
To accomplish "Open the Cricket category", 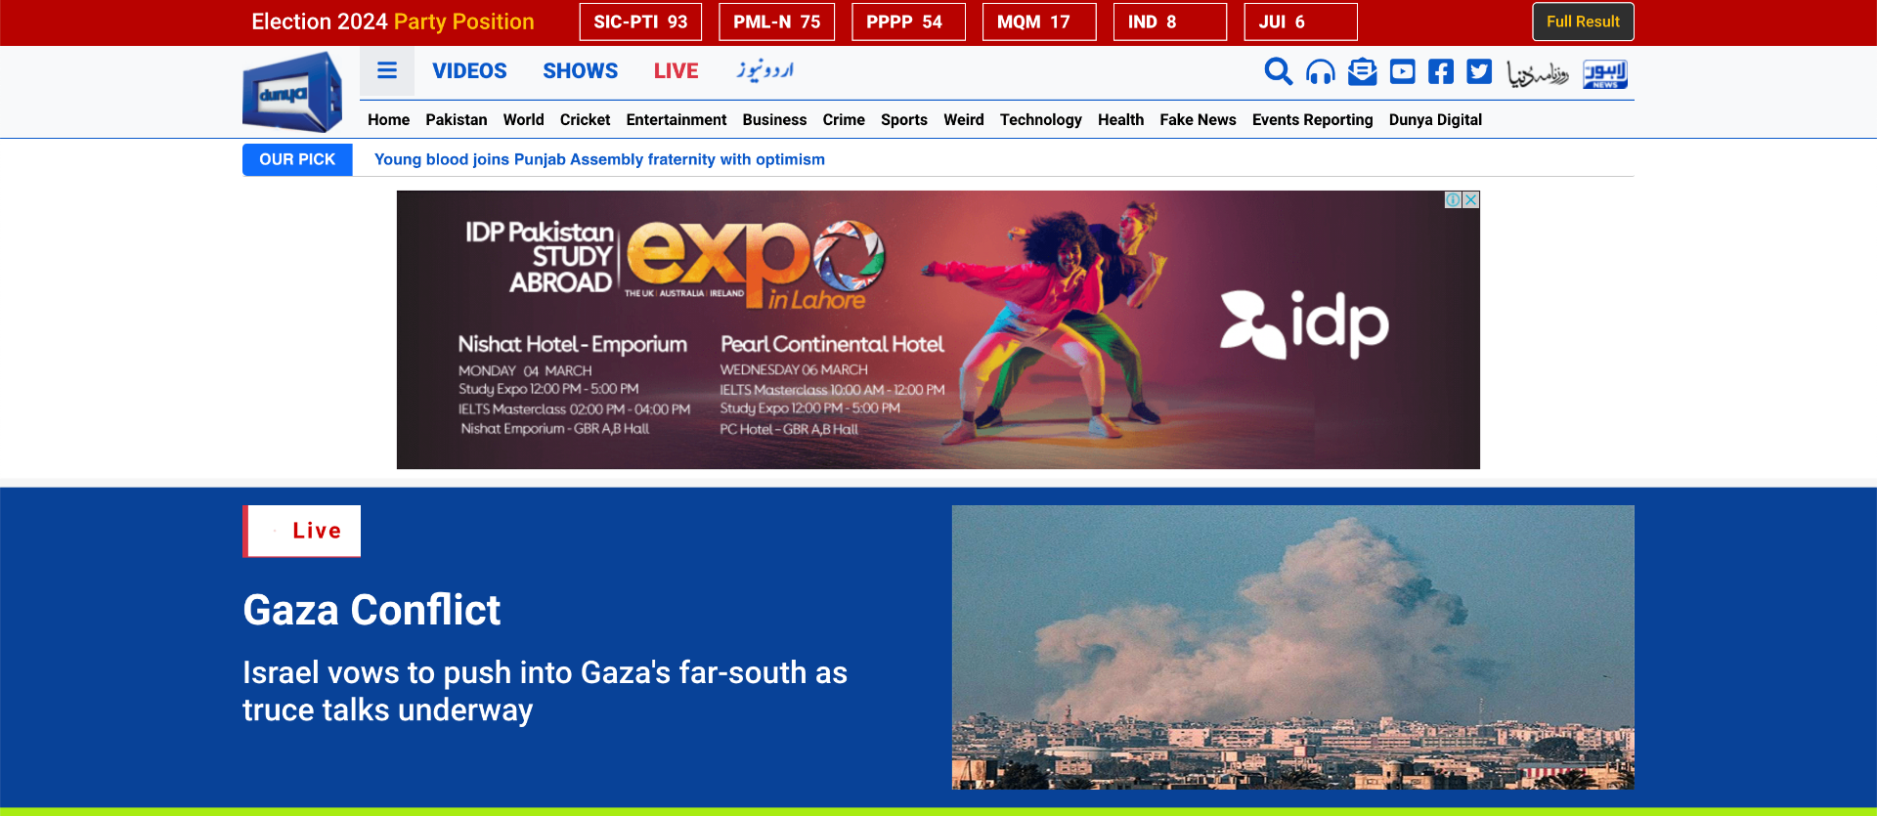I will coord(585,119).
